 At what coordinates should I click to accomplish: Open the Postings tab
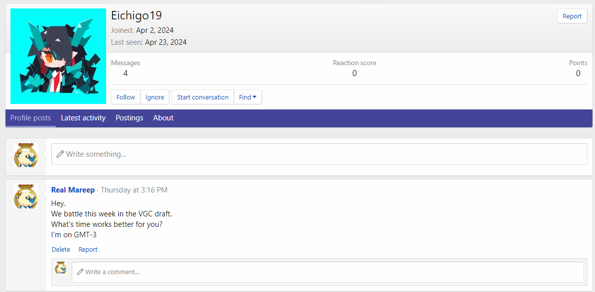[129, 118]
